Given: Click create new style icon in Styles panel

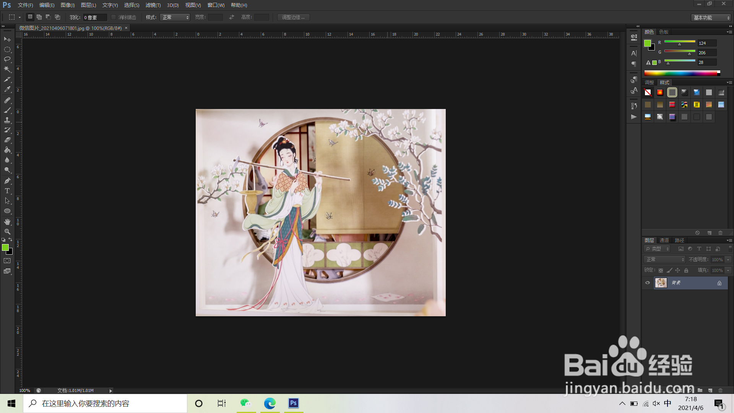Looking at the screenshot, I should click(x=709, y=233).
